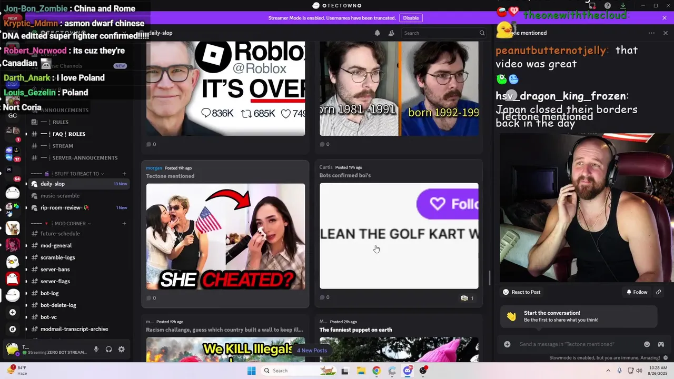This screenshot has height=379, width=674.
Task: Open emoji picker in message box
Action: click(x=647, y=344)
